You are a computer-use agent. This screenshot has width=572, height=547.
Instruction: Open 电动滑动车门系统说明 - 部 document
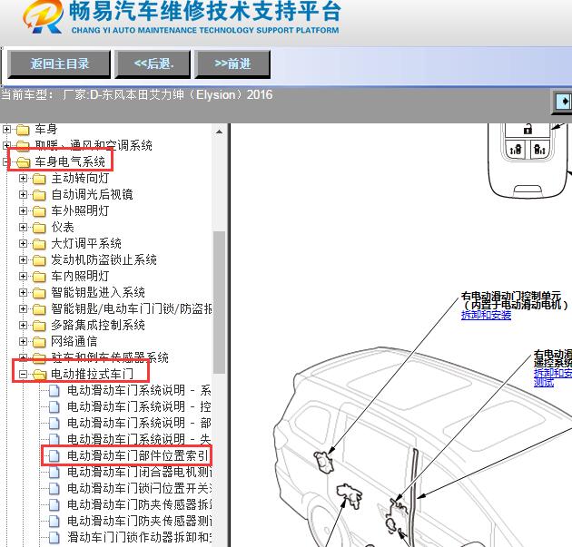click(139, 423)
